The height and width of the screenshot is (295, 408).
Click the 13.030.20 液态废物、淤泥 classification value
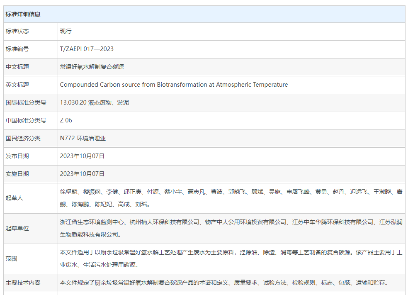(x=95, y=102)
